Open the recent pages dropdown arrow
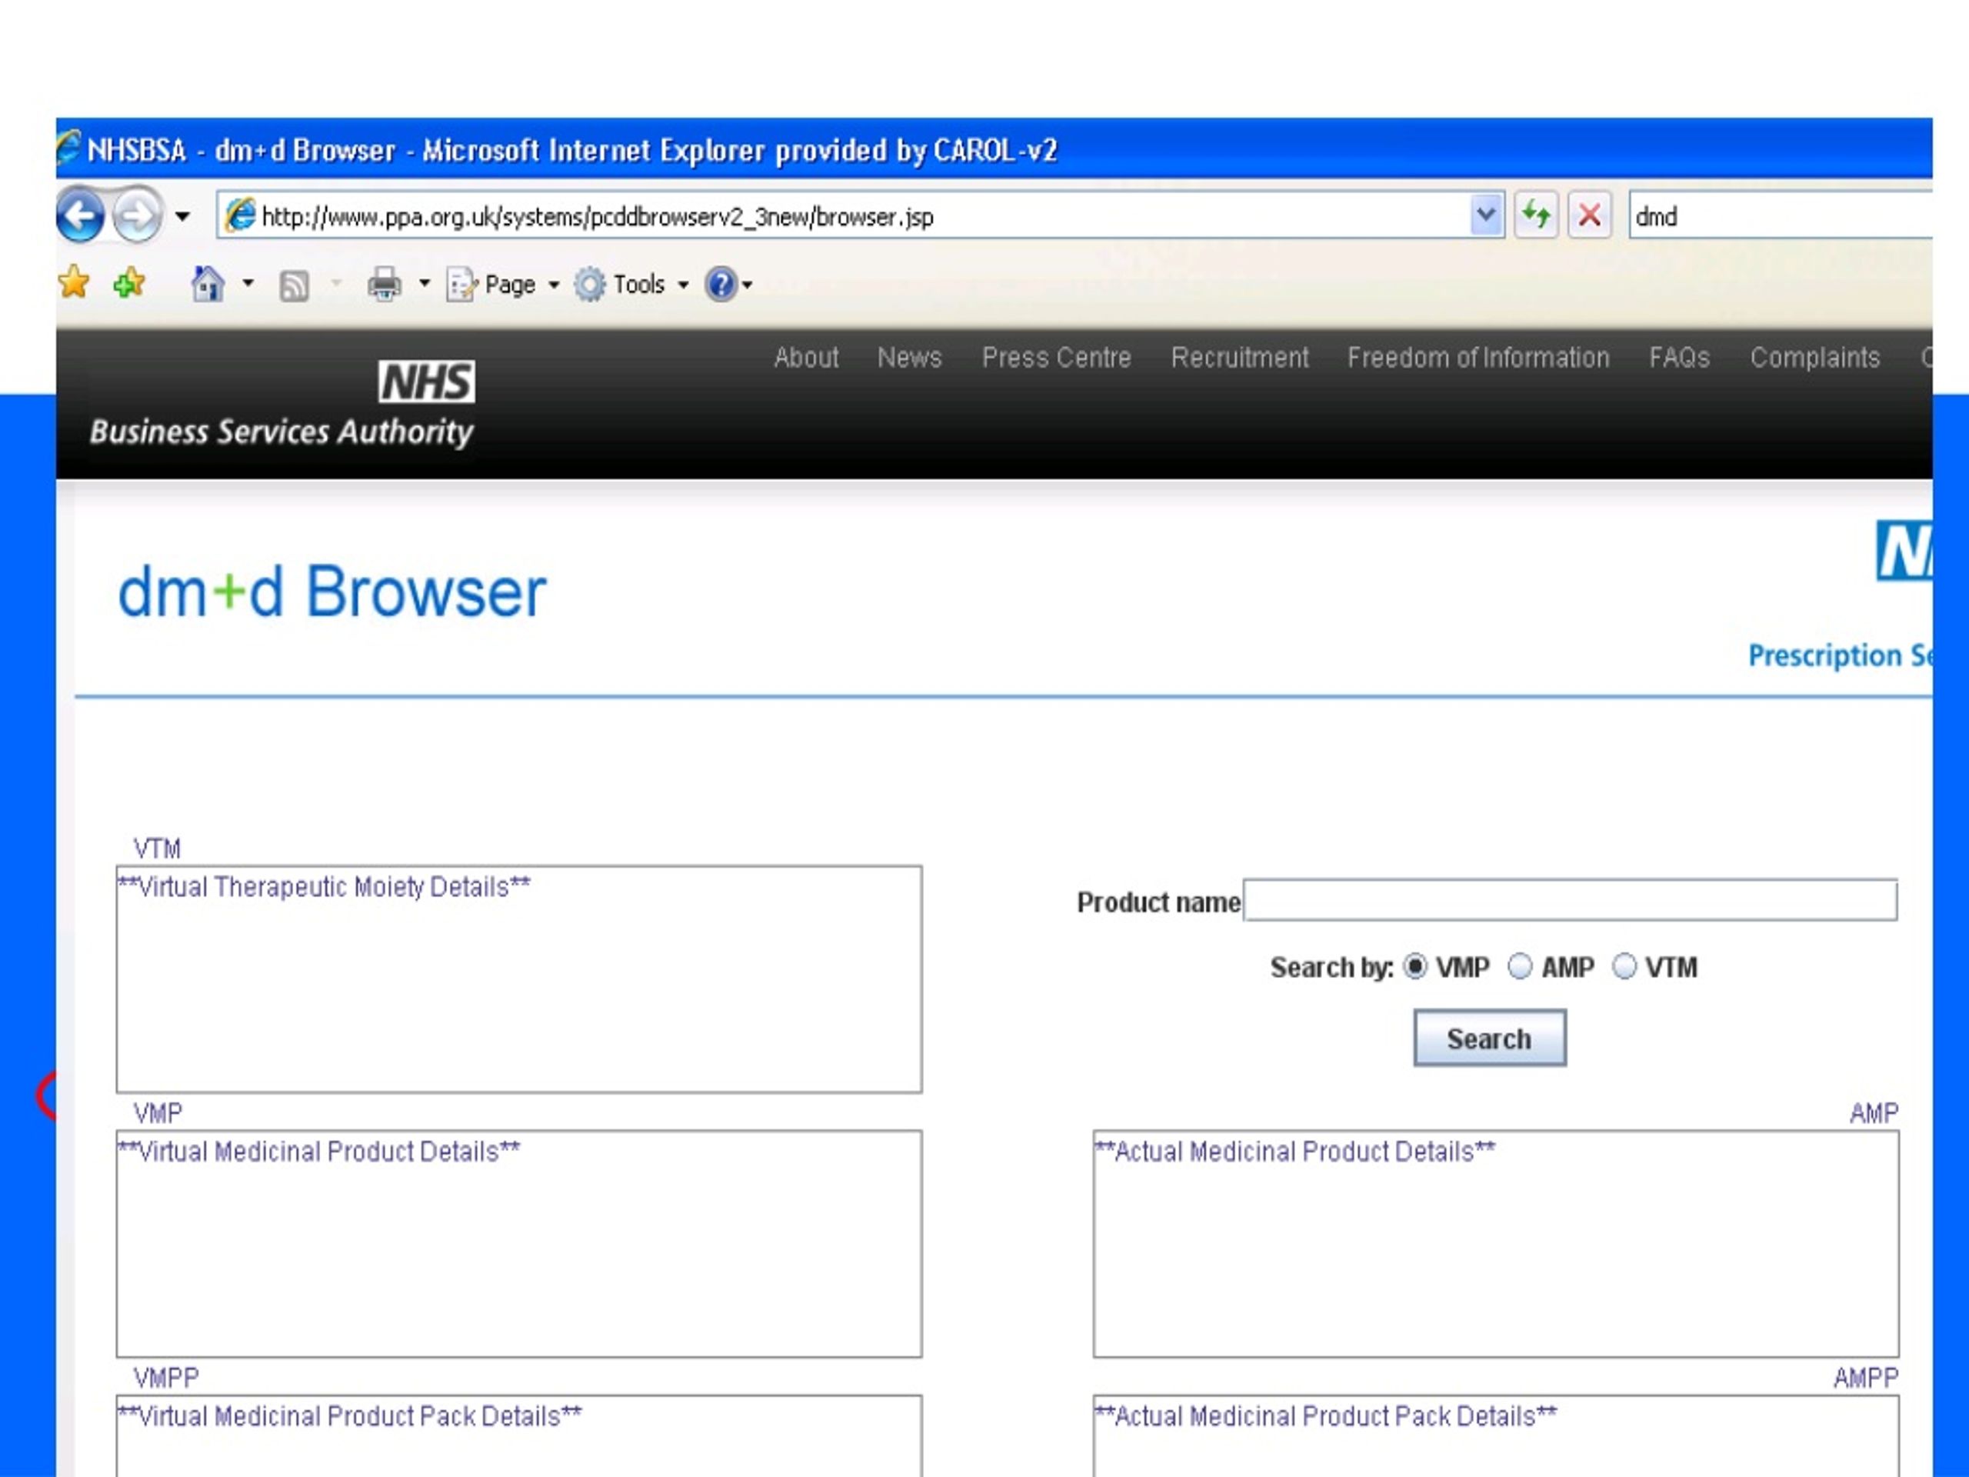The height and width of the screenshot is (1477, 1969). pos(182,216)
